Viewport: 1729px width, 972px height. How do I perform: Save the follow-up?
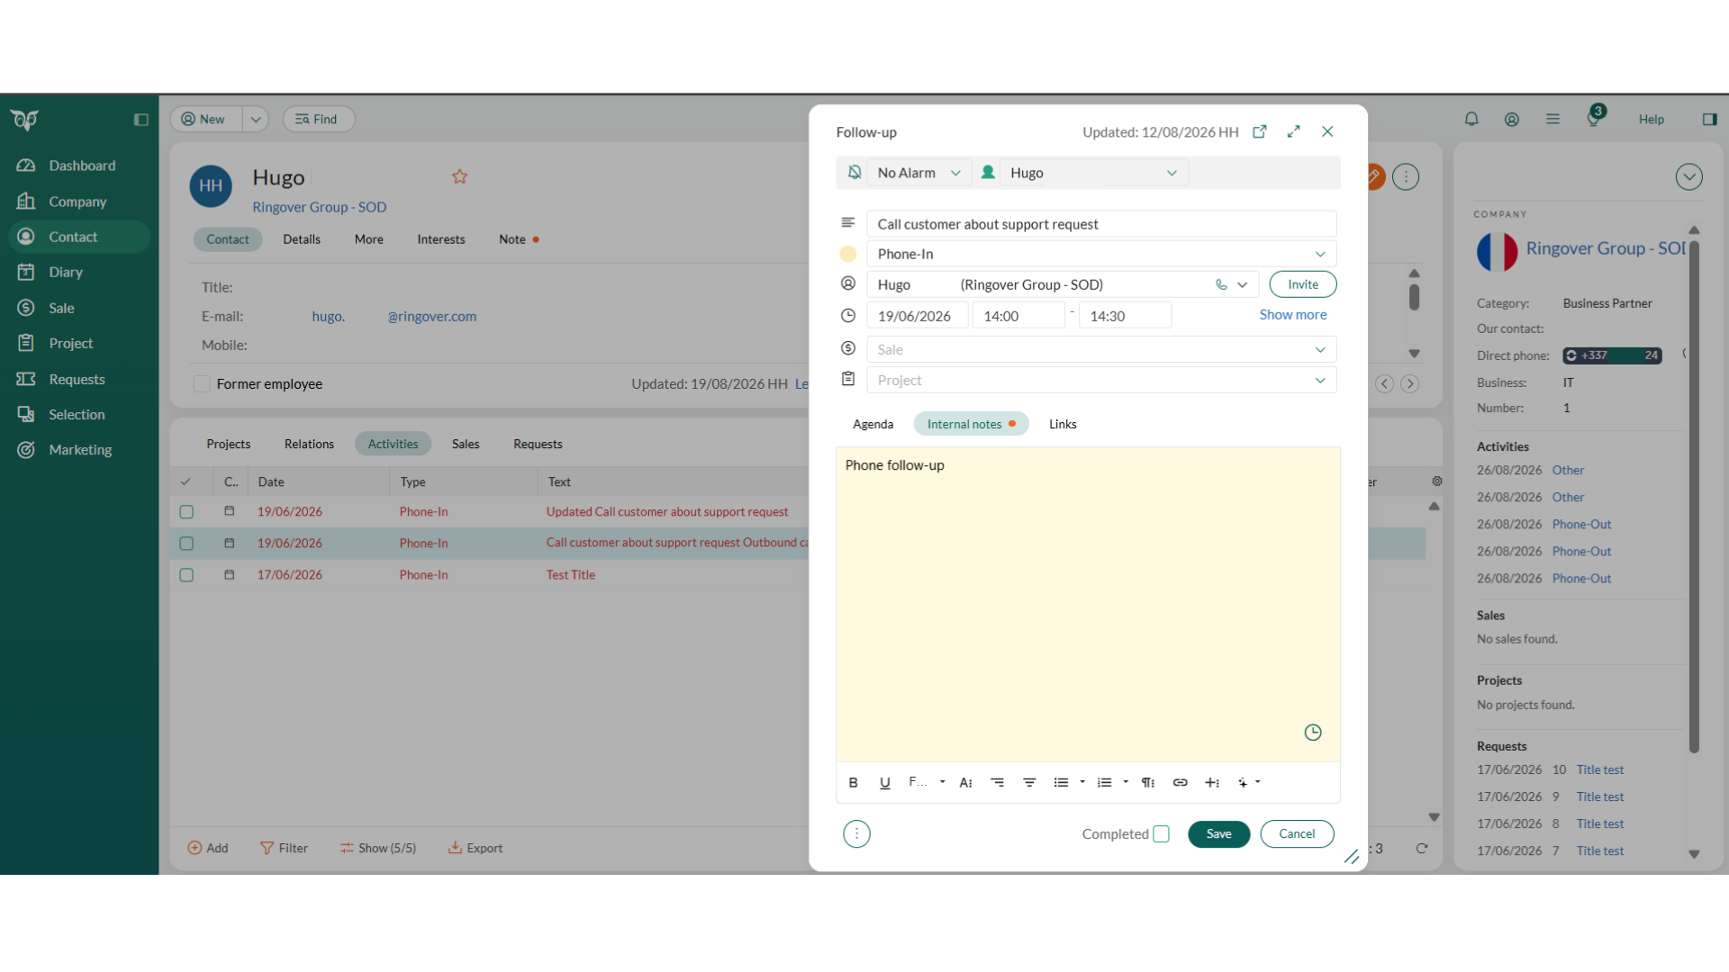tap(1218, 834)
